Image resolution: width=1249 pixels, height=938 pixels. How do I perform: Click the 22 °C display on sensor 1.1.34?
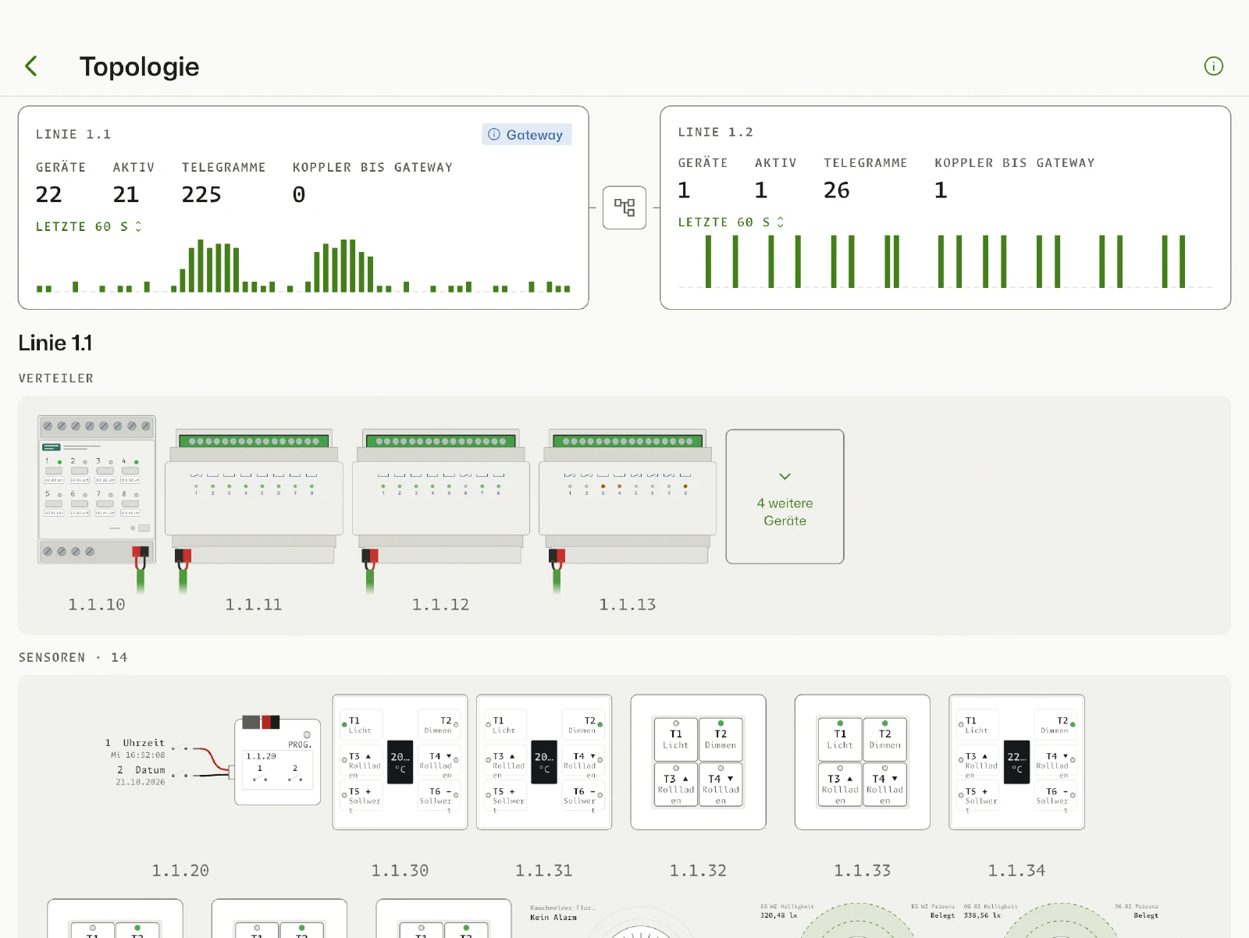(x=1016, y=762)
